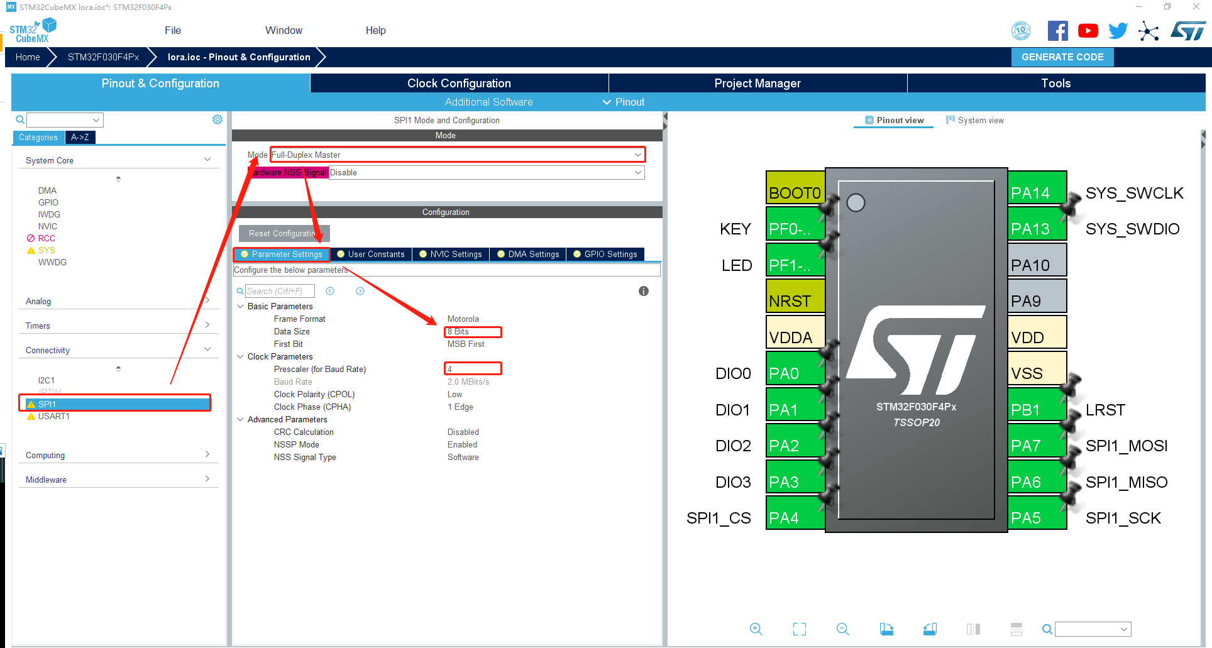The height and width of the screenshot is (648, 1212).
Task: Switch to the Tools tab
Action: 1056,83
